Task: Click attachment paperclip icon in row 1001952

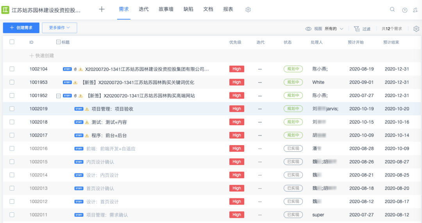Action: [x=75, y=95]
